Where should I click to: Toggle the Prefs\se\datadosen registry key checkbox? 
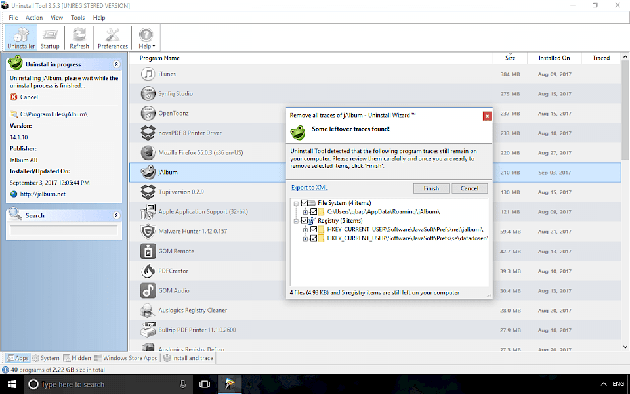314,238
